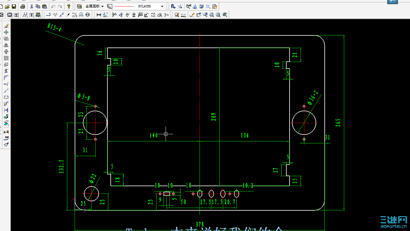Viewport: 410px width, 231px height.
Task: Select the 18 dimension text
Action: pos(117,179)
